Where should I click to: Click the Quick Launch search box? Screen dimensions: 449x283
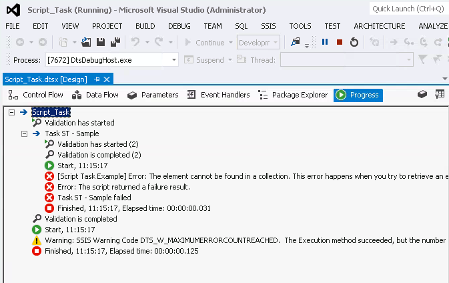point(408,9)
